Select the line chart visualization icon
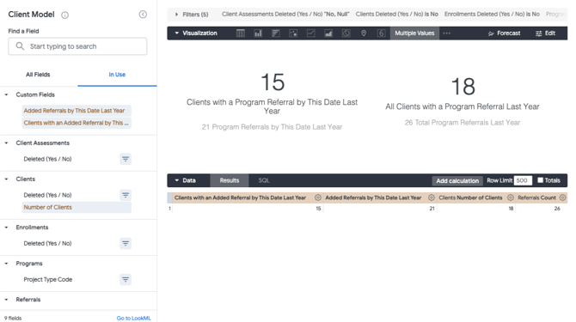This screenshot has width=576, height=322. pyautogui.click(x=310, y=33)
